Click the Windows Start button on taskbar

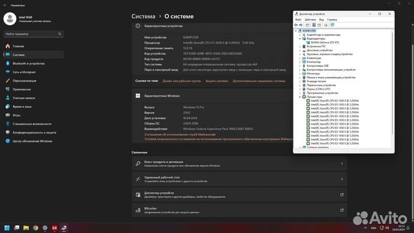7,228
